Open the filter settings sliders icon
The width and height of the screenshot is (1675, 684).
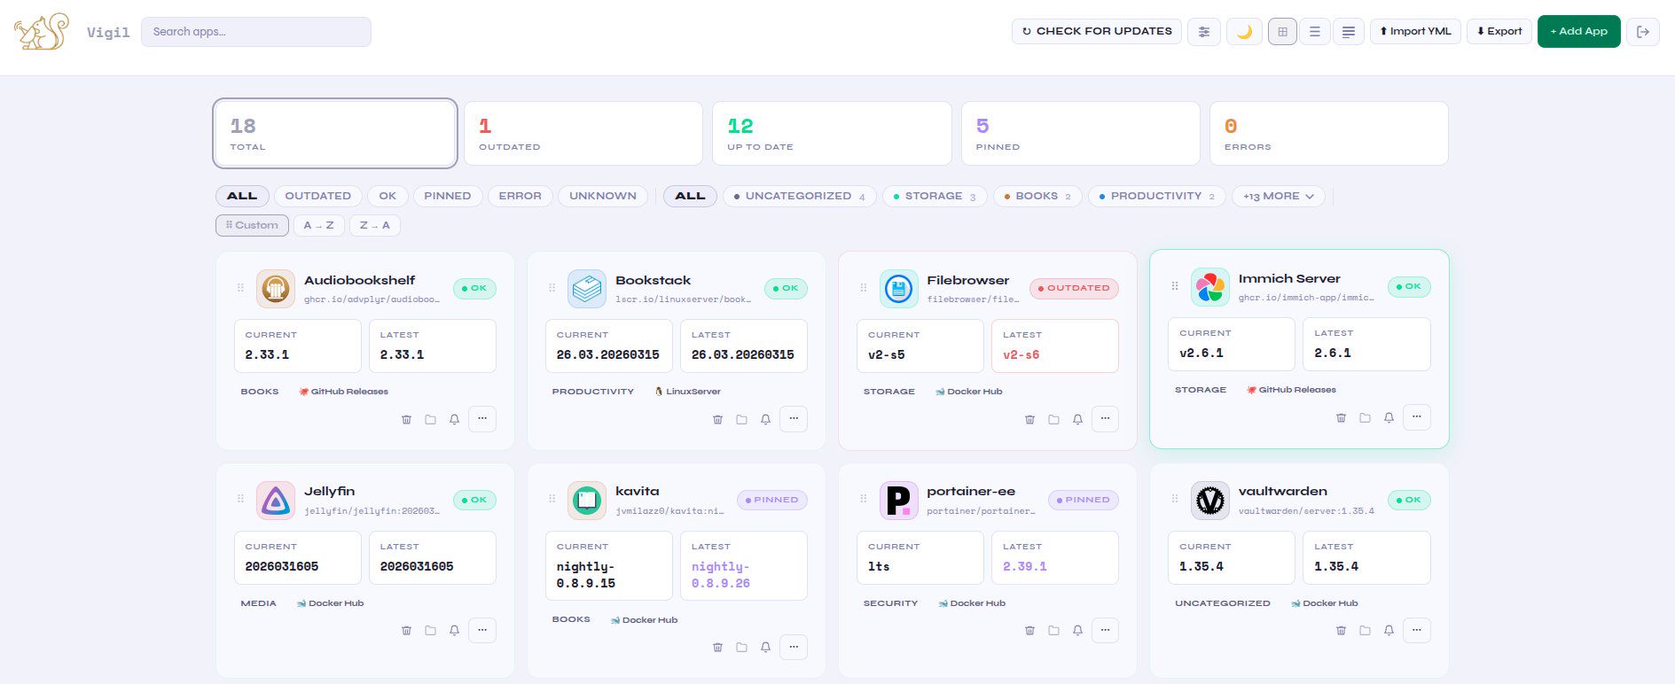pyautogui.click(x=1203, y=32)
